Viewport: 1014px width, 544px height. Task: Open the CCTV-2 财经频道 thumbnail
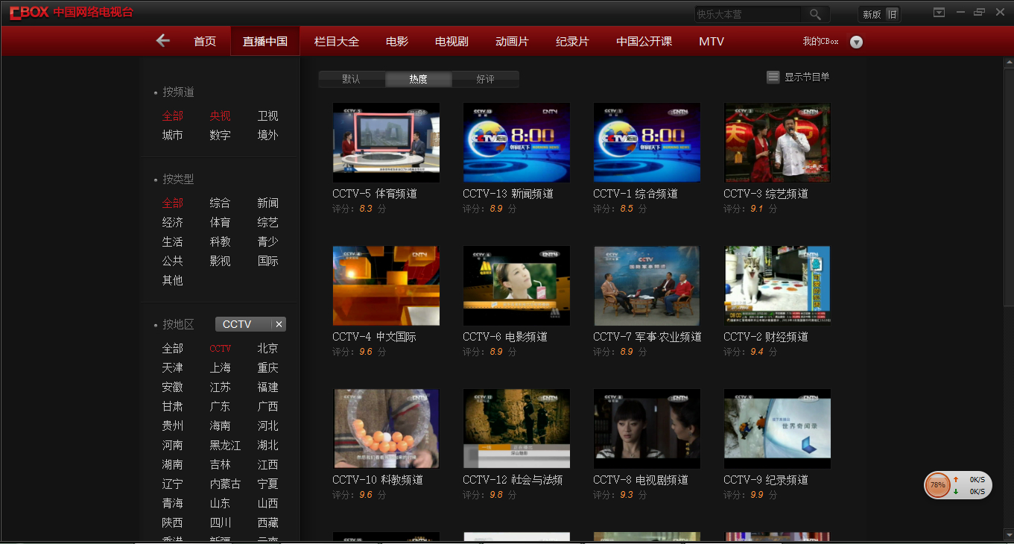777,285
